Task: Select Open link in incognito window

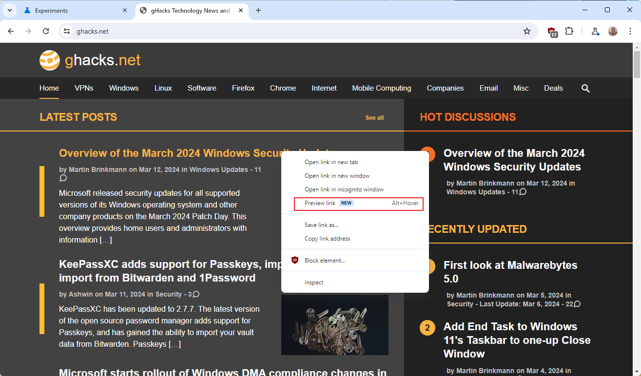Action: pyautogui.click(x=344, y=189)
